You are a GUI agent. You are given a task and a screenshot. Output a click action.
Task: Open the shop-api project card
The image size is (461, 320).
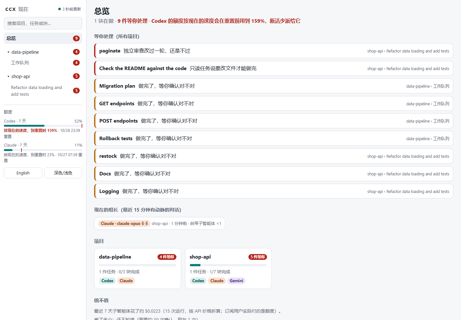228,268
